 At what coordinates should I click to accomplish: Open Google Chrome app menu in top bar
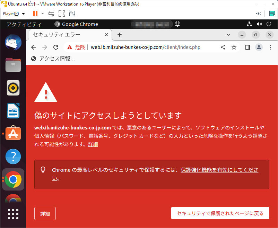(x=76, y=24)
